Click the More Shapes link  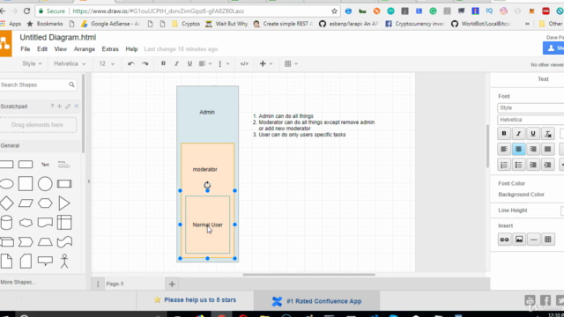click(x=18, y=282)
